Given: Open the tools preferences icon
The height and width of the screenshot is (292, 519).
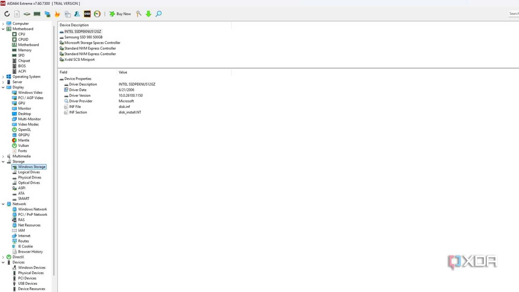Looking at the screenshot, I should click(x=139, y=14).
